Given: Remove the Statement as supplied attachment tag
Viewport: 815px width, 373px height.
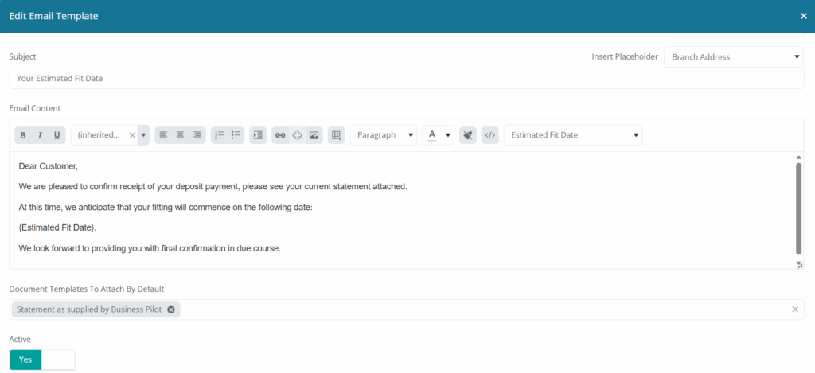Looking at the screenshot, I should pos(171,309).
